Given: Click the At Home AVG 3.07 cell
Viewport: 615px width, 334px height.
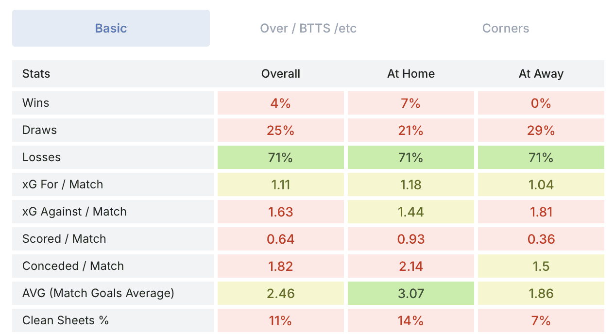Looking at the screenshot, I should (410, 293).
